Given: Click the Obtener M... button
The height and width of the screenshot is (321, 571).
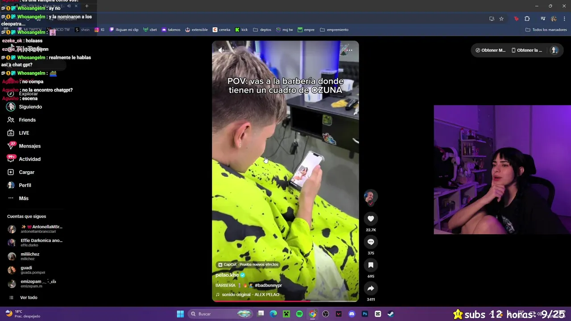Looking at the screenshot, I should pyautogui.click(x=490, y=50).
